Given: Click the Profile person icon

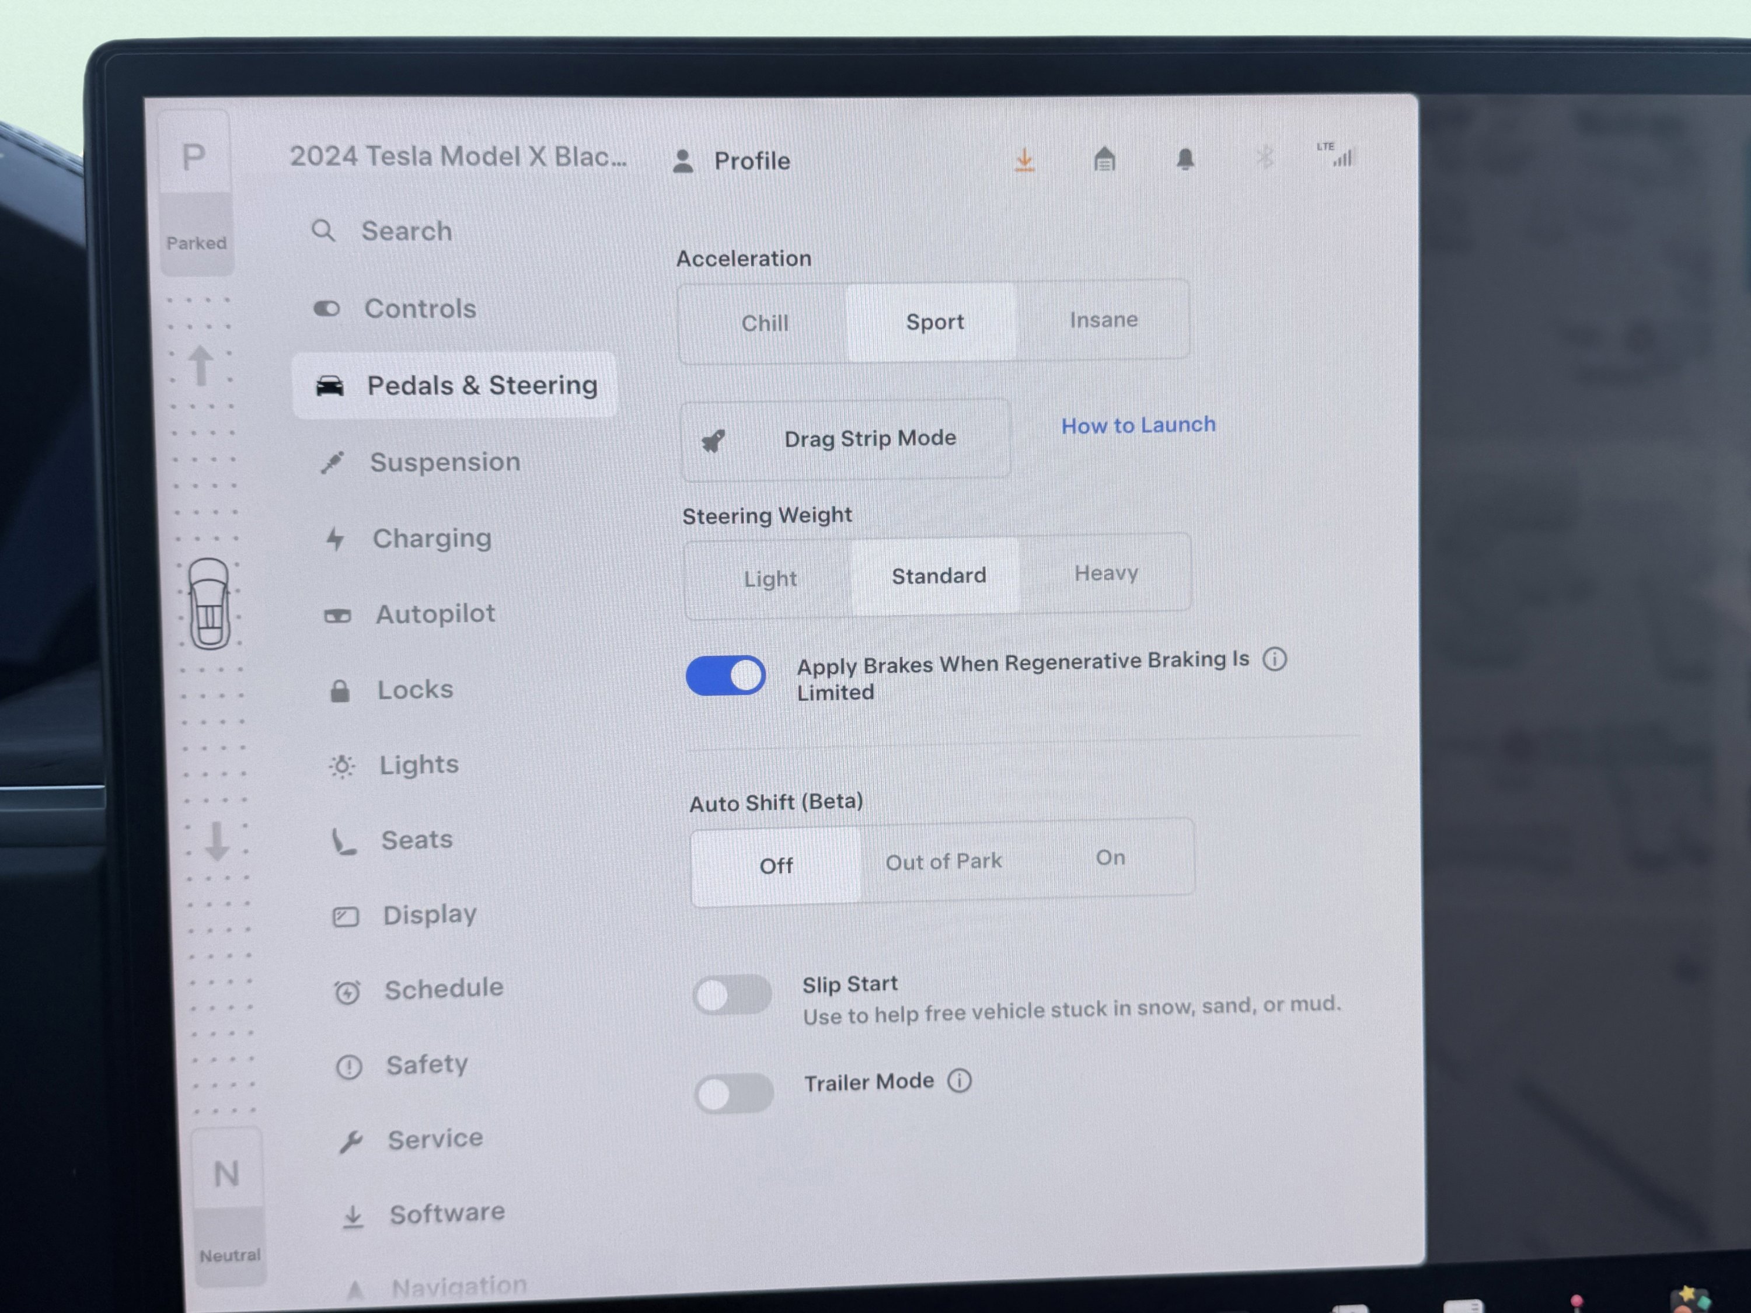Looking at the screenshot, I should 683,162.
